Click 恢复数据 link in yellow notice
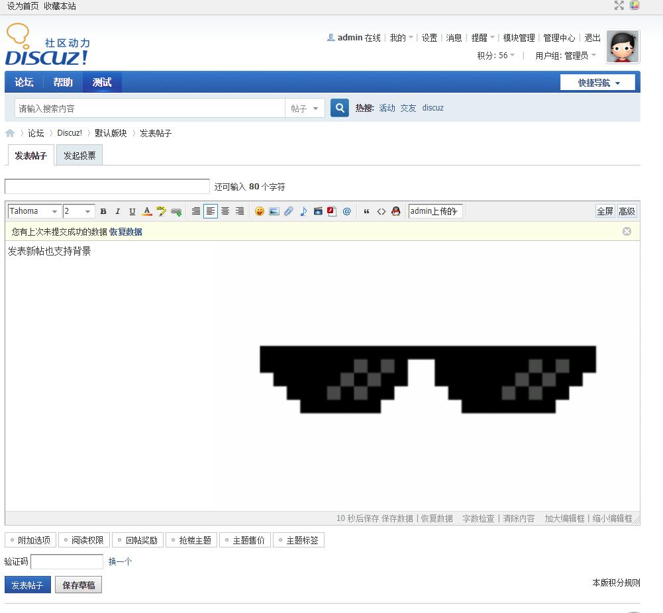This screenshot has width=663, height=613. pos(126,232)
